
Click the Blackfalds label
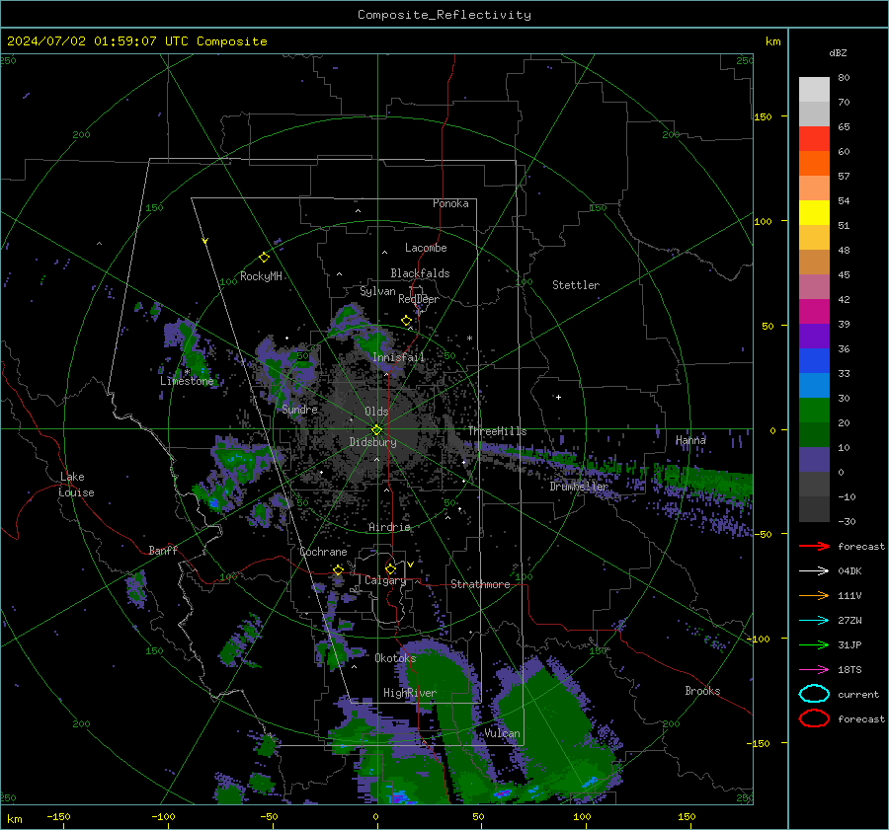[420, 273]
